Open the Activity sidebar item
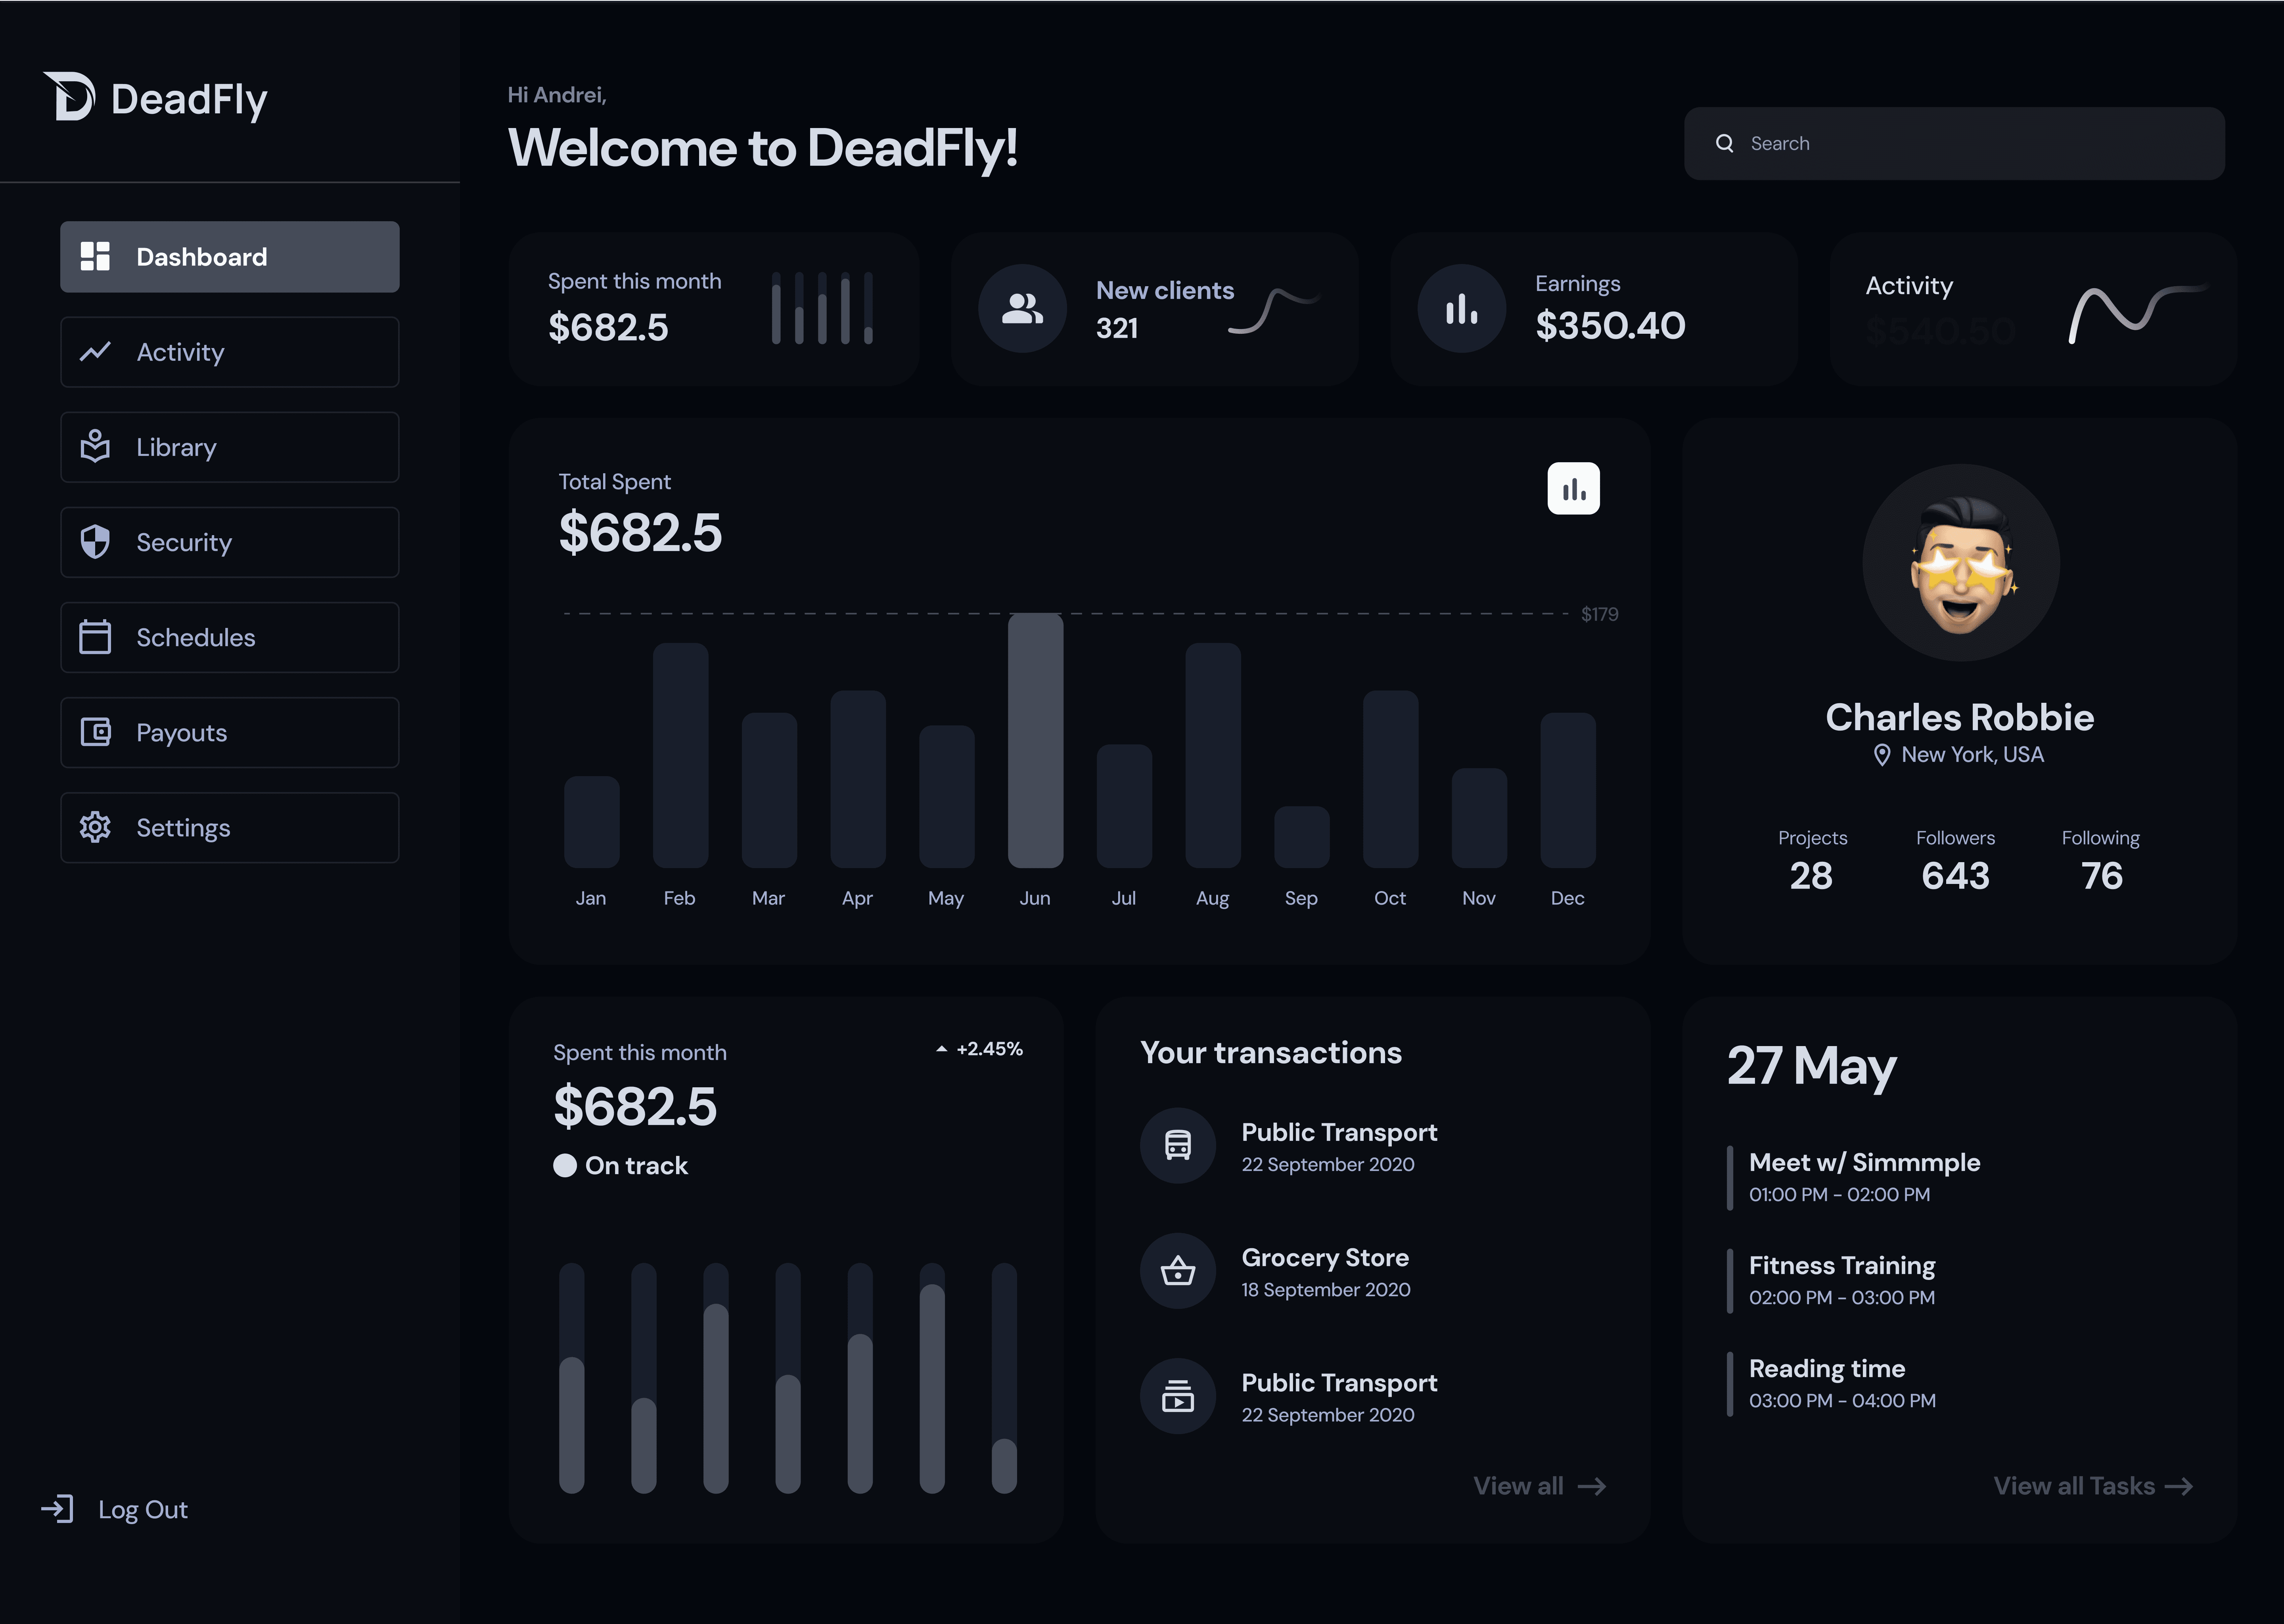Screen dimensions: 2284x1624 pyautogui.click(x=230, y=352)
